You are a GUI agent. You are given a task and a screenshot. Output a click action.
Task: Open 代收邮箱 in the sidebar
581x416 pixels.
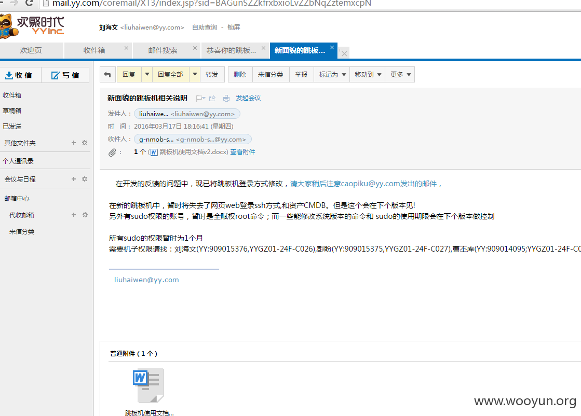22,215
